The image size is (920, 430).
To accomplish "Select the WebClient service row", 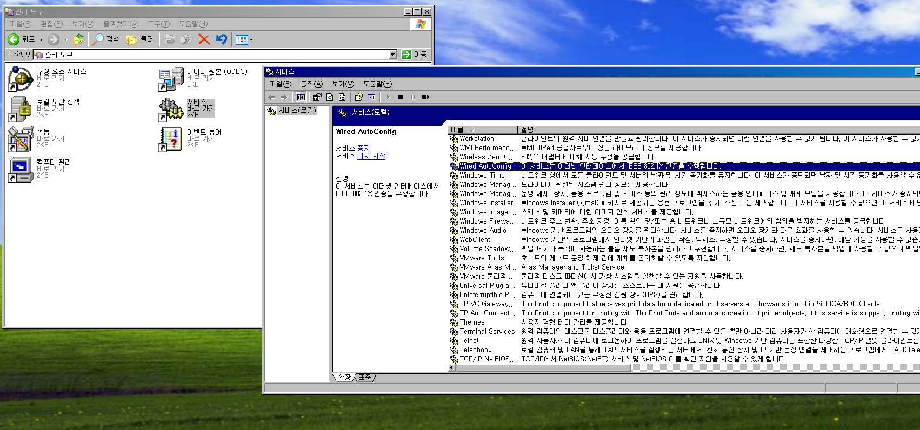I will pyautogui.click(x=684, y=240).
